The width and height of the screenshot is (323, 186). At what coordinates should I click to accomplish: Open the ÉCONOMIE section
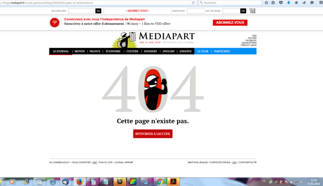[113, 51]
